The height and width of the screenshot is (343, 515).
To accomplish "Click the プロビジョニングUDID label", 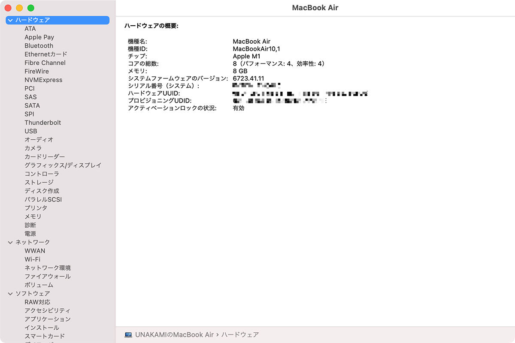I will pos(159,101).
